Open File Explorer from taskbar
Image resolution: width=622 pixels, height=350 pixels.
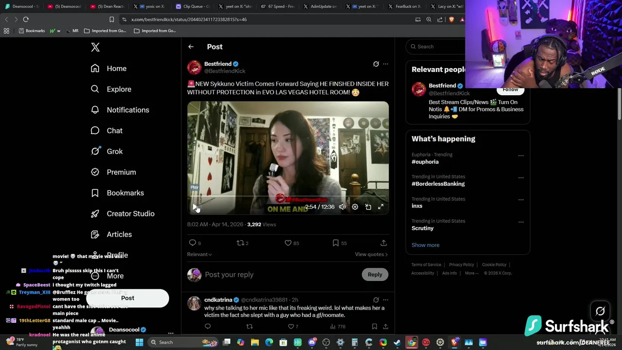click(x=255, y=342)
